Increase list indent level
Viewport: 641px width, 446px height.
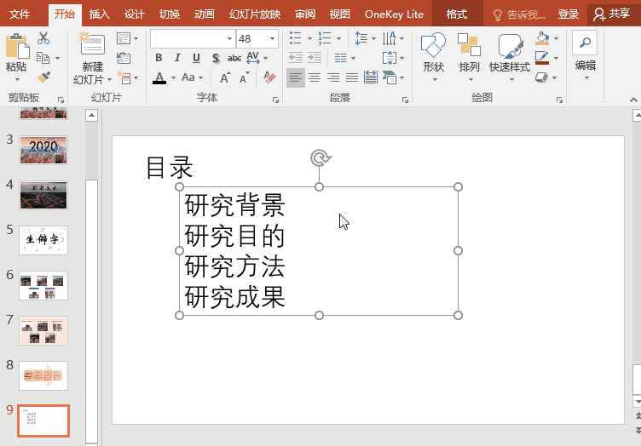(315, 58)
